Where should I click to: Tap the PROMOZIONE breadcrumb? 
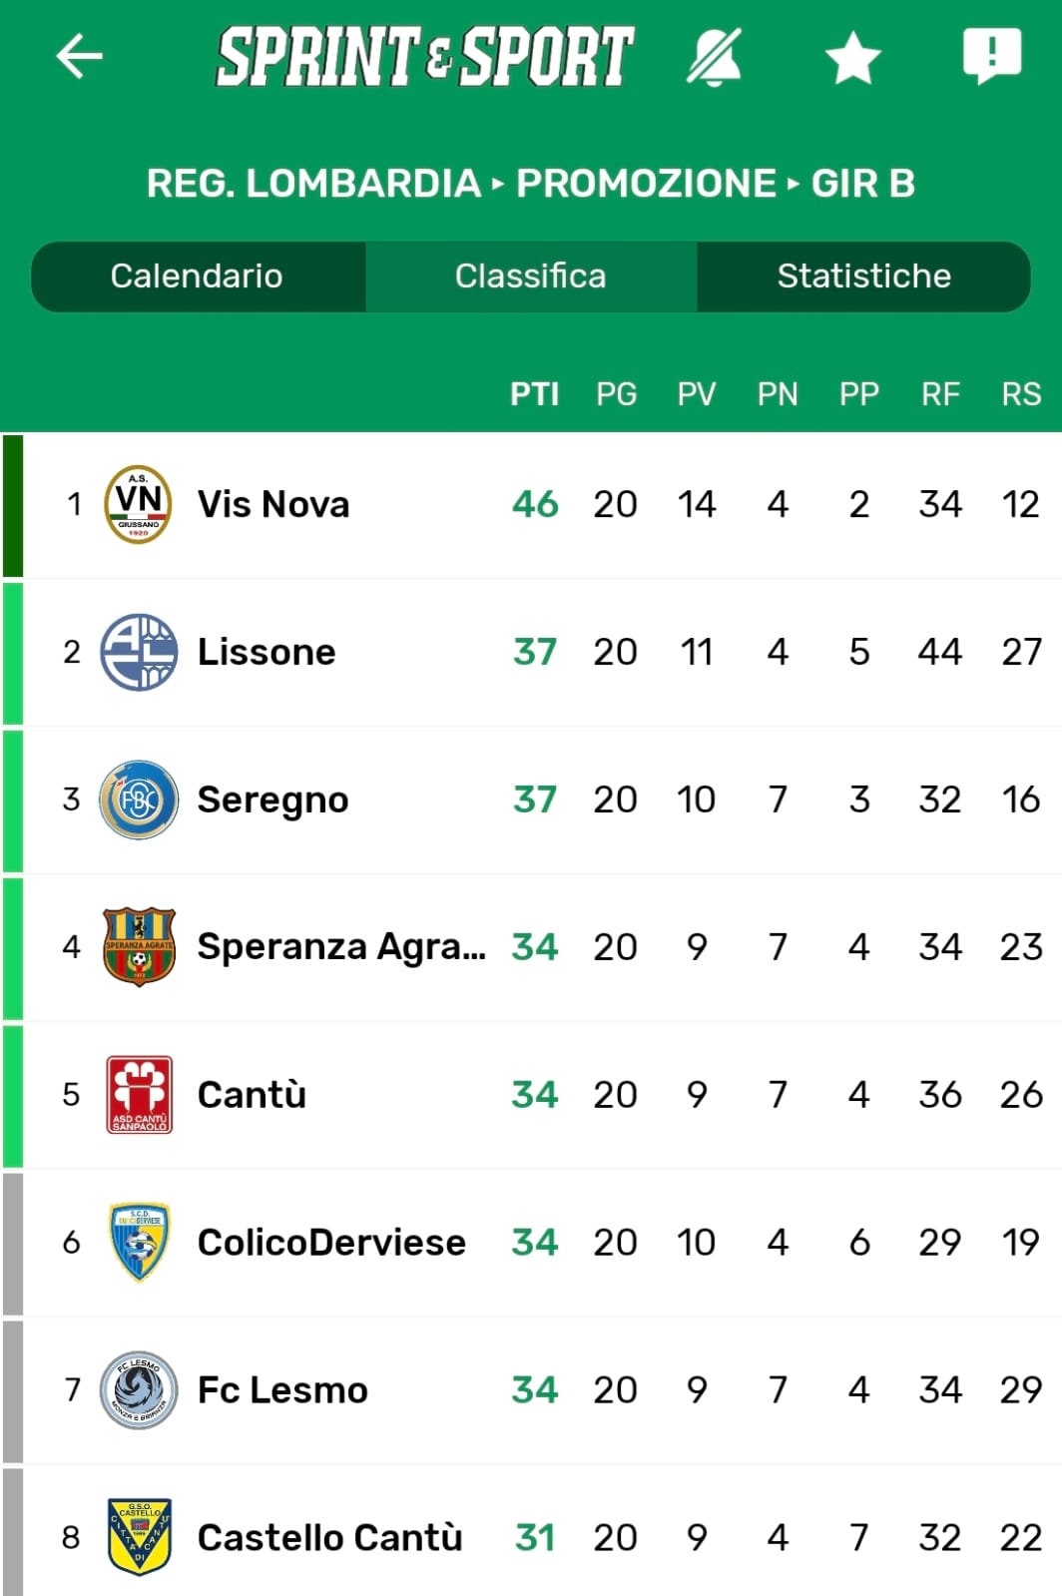point(646,184)
